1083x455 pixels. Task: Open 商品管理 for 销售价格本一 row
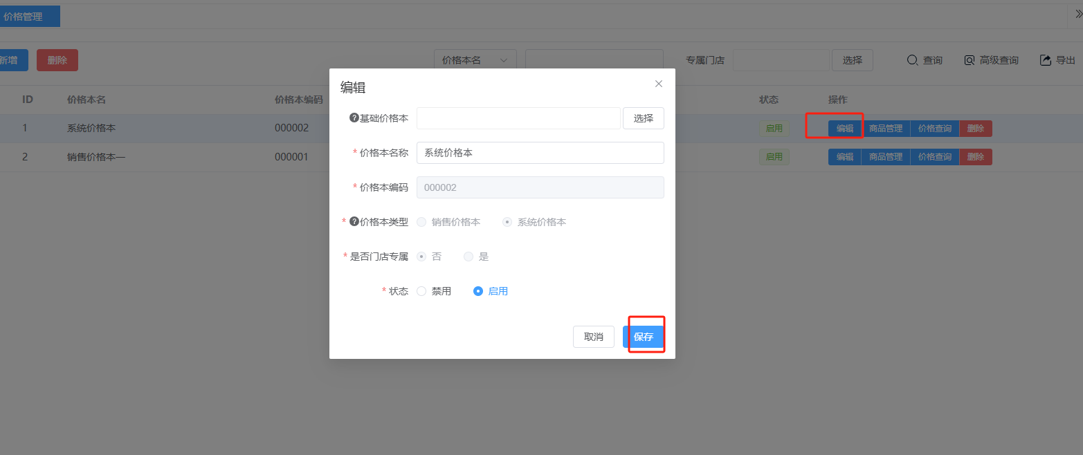885,157
